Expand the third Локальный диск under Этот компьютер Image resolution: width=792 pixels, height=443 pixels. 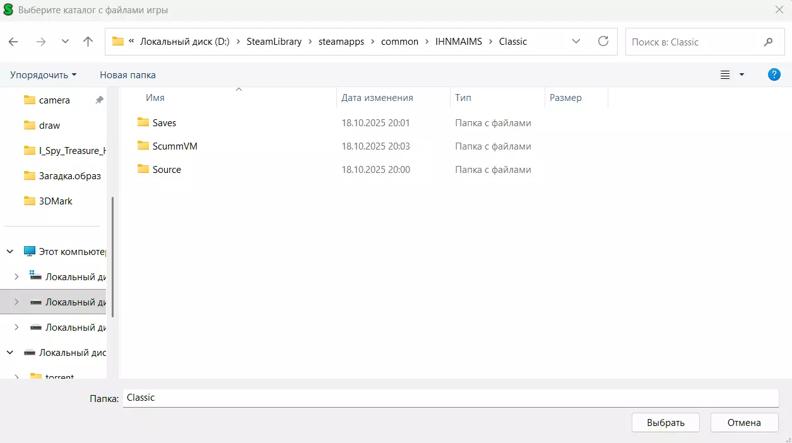tap(17, 327)
